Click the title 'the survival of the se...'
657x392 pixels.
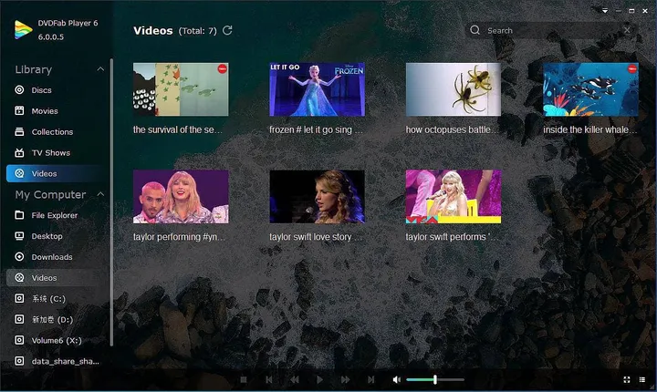178,129
